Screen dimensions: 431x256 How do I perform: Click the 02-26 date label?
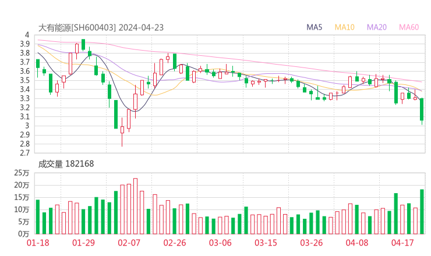(175, 243)
